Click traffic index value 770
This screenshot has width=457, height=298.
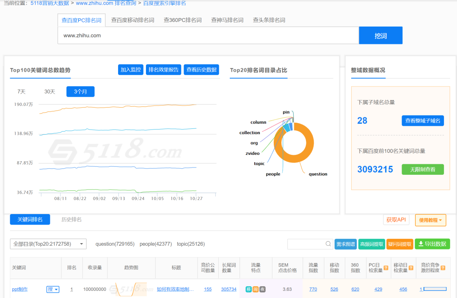point(313,289)
